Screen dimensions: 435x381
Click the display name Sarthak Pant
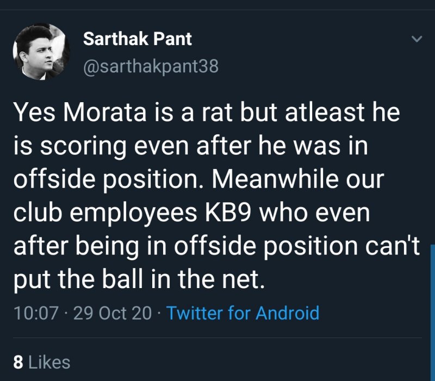[x=137, y=39]
